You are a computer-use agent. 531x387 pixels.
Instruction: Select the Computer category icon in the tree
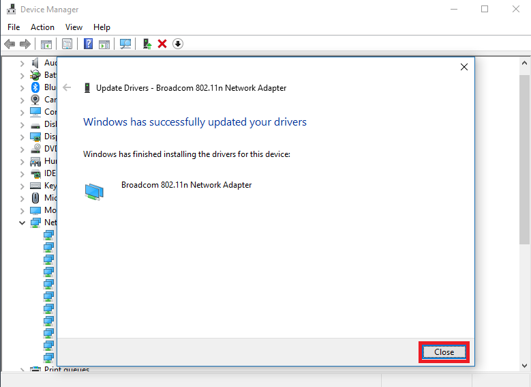35,112
